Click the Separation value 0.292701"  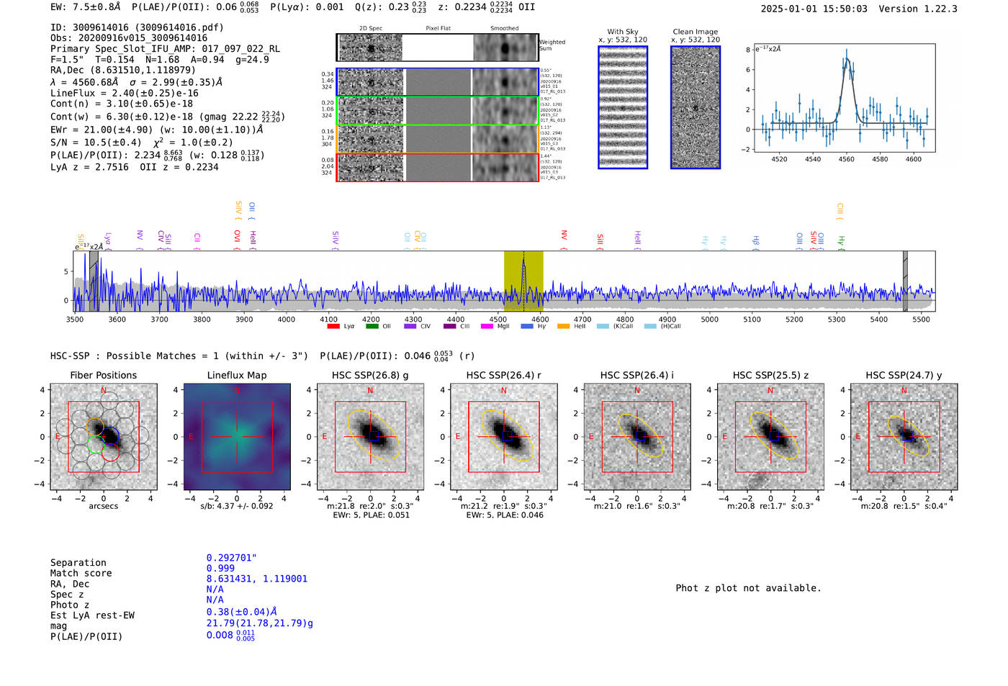(x=232, y=558)
